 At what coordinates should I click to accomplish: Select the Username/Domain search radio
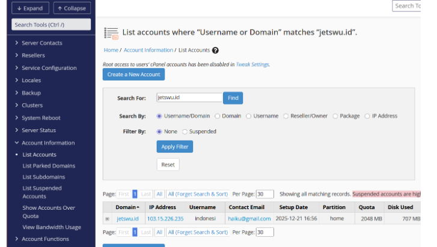[159, 116]
